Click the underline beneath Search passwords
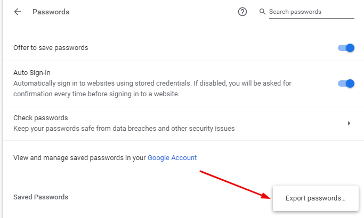 (x=312, y=19)
